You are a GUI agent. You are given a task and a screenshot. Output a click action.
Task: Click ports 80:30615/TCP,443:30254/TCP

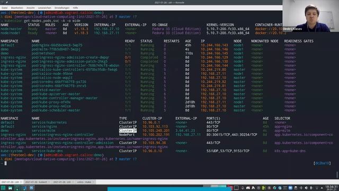click(x=232, y=135)
